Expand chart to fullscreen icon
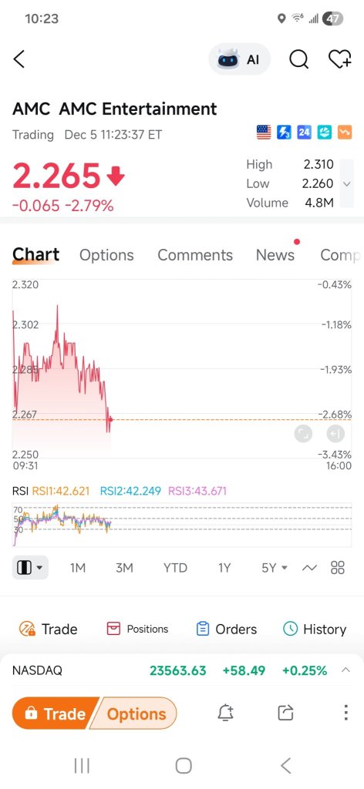Viewport: 364px width, 789px height. [x=303, y=433]
